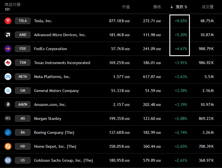Sort by 成交量 column header

[x=207, y=7]
